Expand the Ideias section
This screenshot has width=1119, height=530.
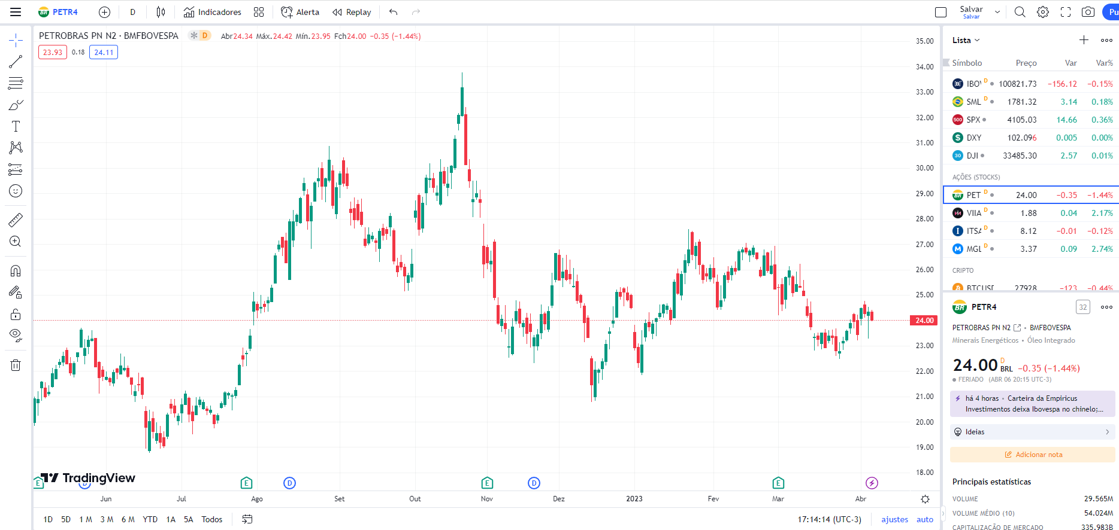(1032, 432)
